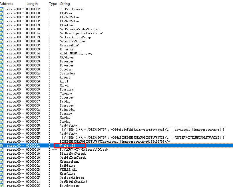Select the MessageBoxA string entry
Screen dimensions: 233x187
pos(69,162)
